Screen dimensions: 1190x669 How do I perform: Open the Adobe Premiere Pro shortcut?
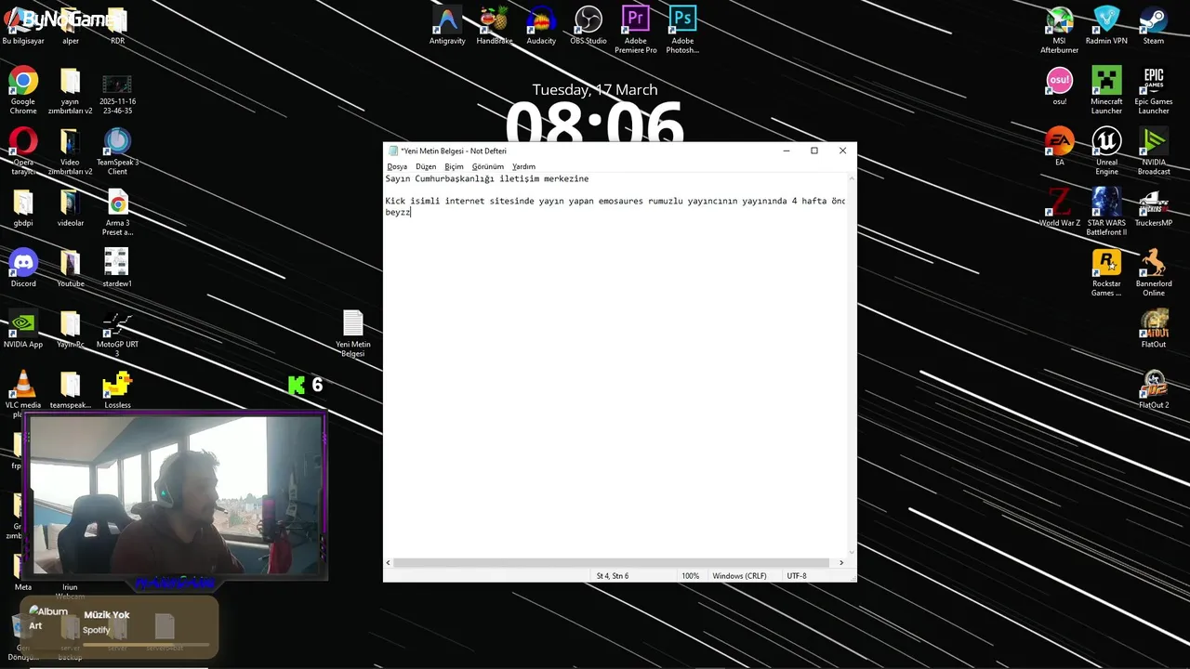pos(636,30)
